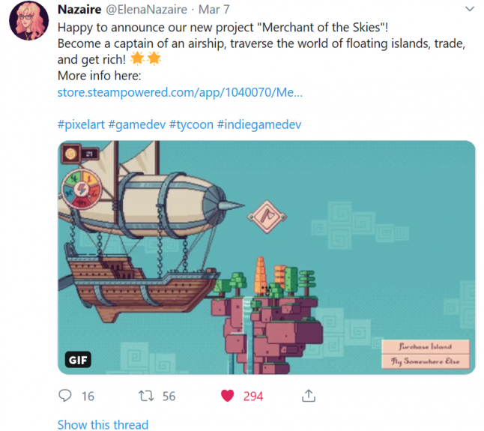Image resolution: width=484 pixels, height=431 pixels.
Task: Open the #pixelart hashtag
Action: pos(81,124)
